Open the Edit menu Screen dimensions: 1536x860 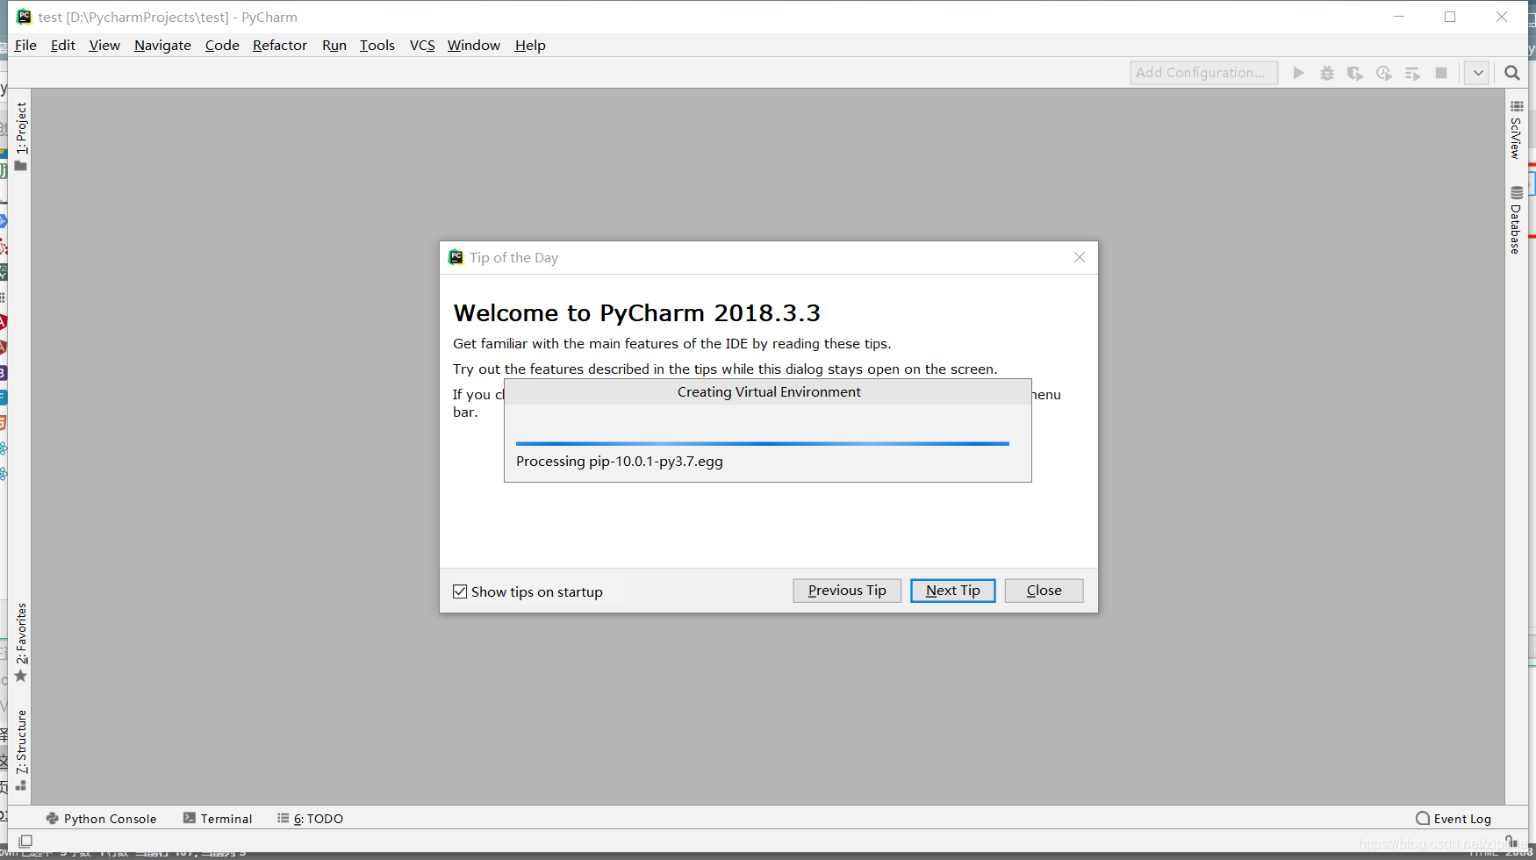(x=62, y=46)
